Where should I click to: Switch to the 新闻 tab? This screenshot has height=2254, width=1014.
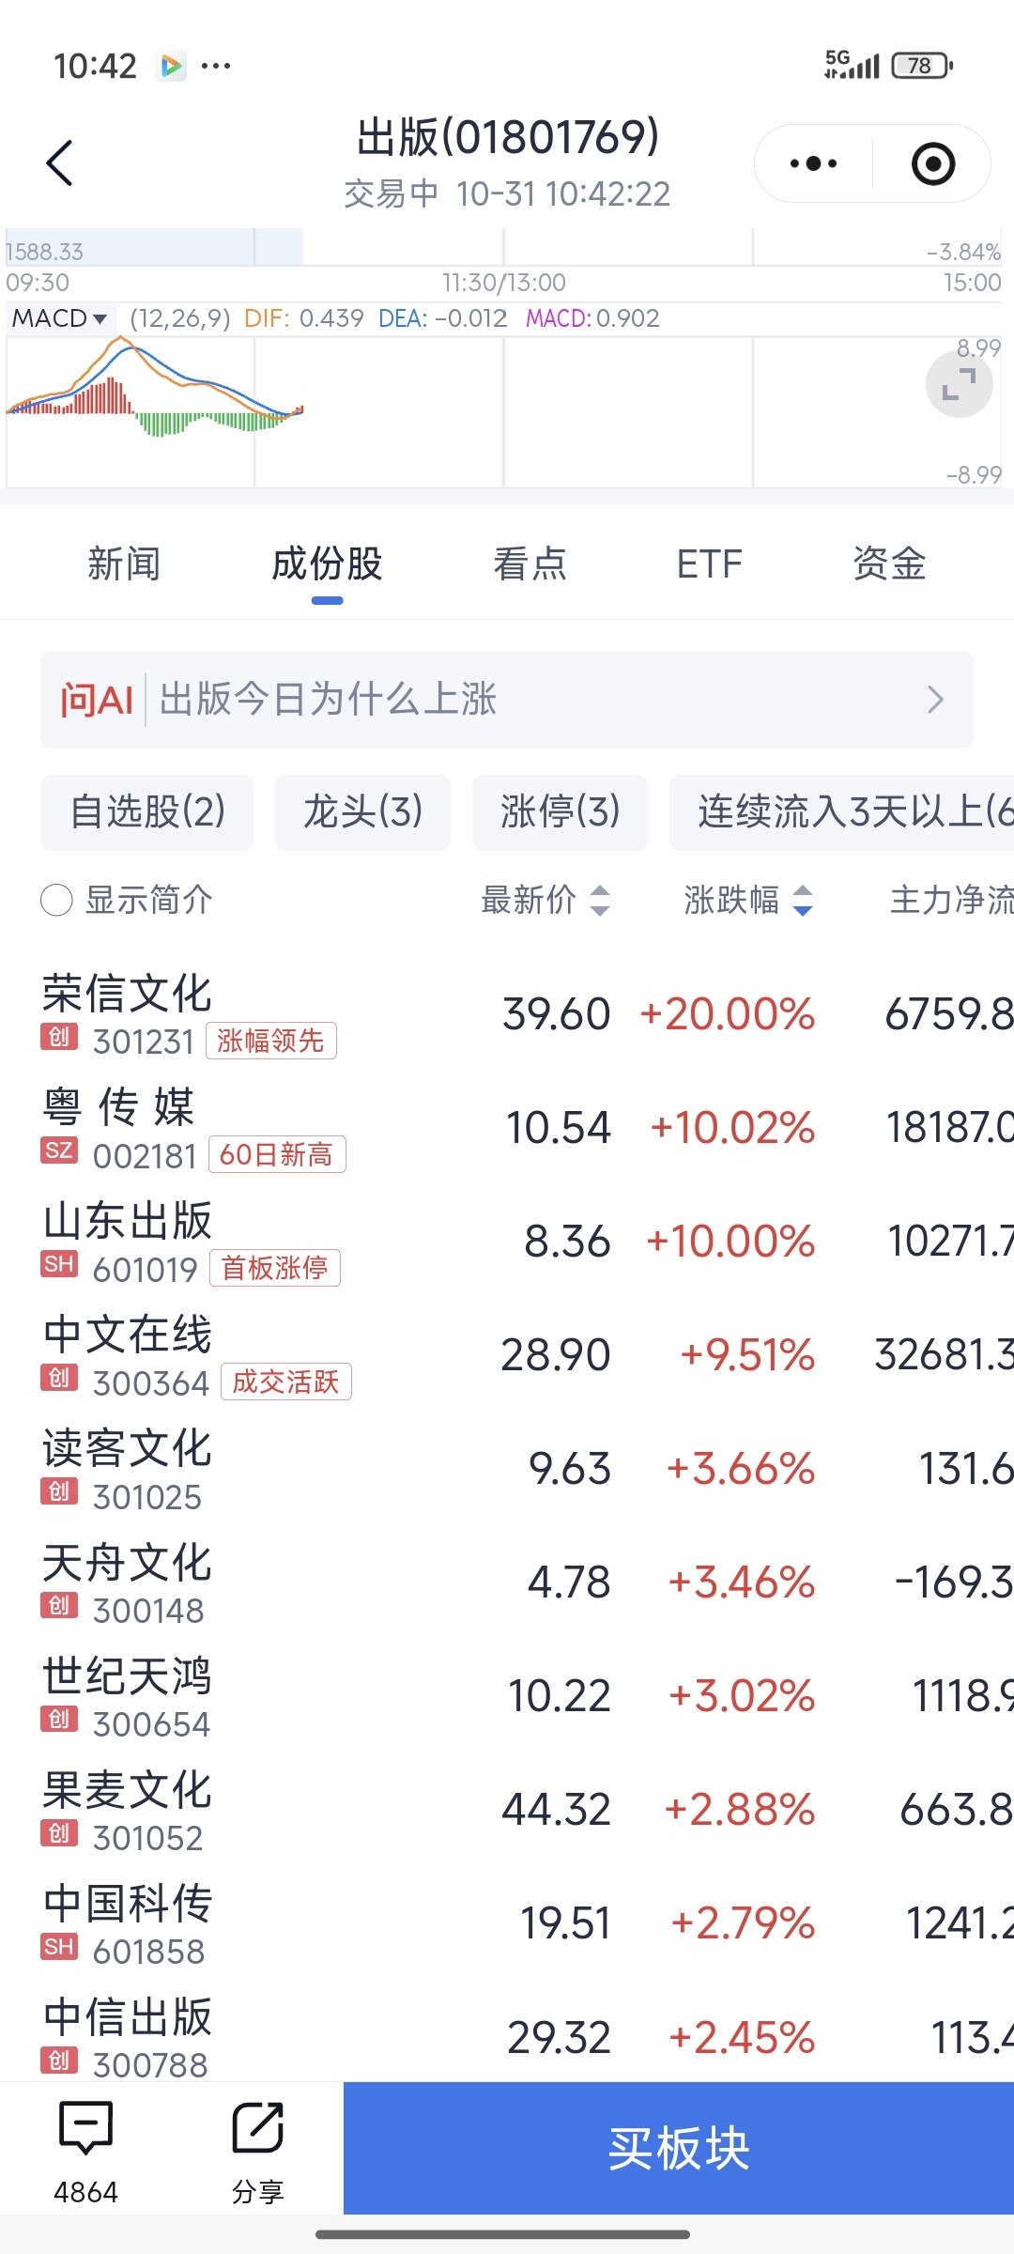[124, 563]
